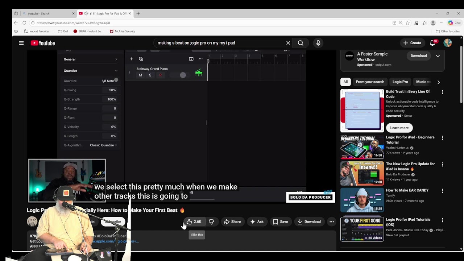
Task: Expand the sponsored Faster Sample Workflow ad
Action: (438, 56)
